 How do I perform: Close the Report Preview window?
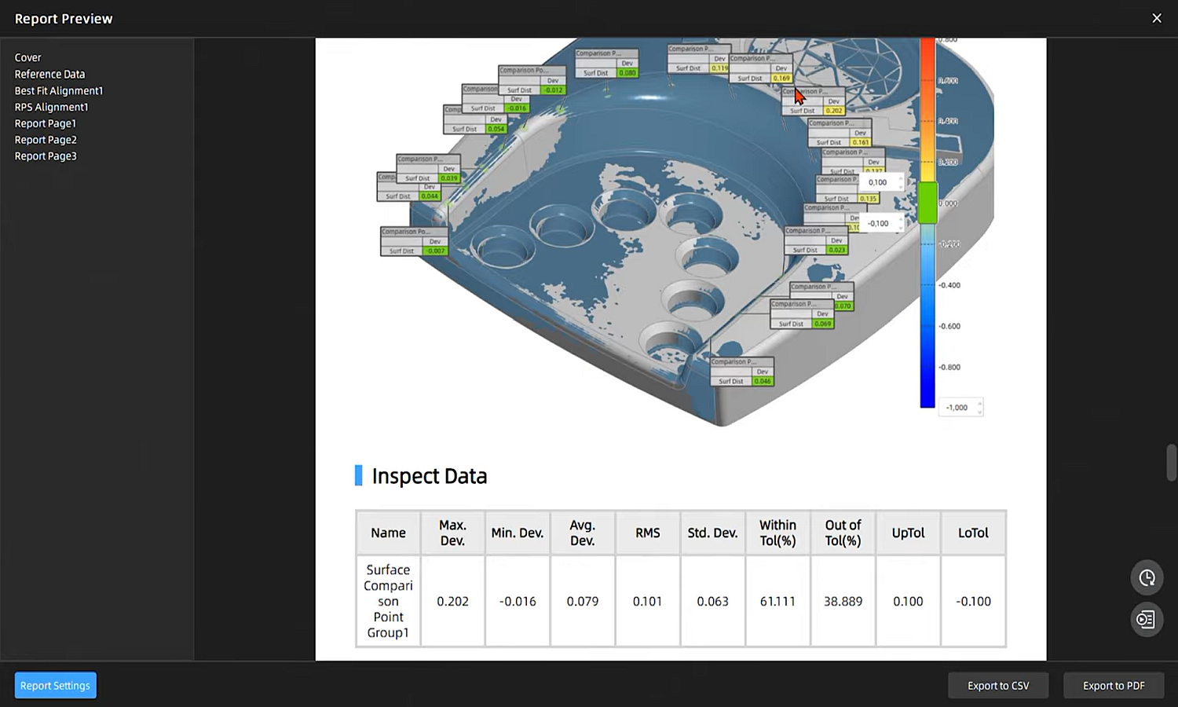tap(1157, 17)
